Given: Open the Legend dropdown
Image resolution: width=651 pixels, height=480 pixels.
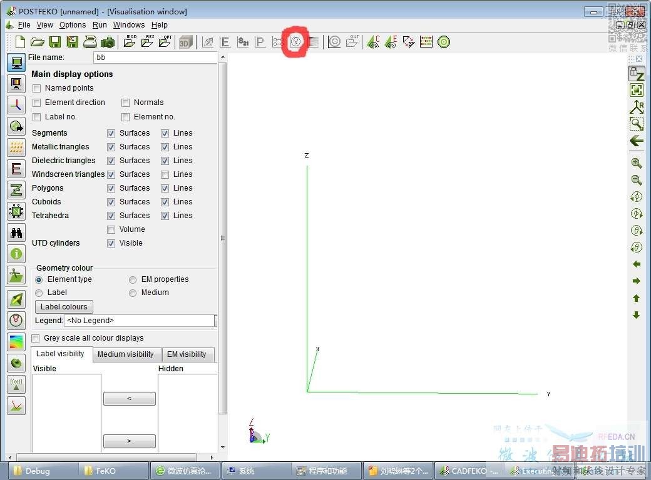Looking at the screenshot, I should [x=140, y=321].
